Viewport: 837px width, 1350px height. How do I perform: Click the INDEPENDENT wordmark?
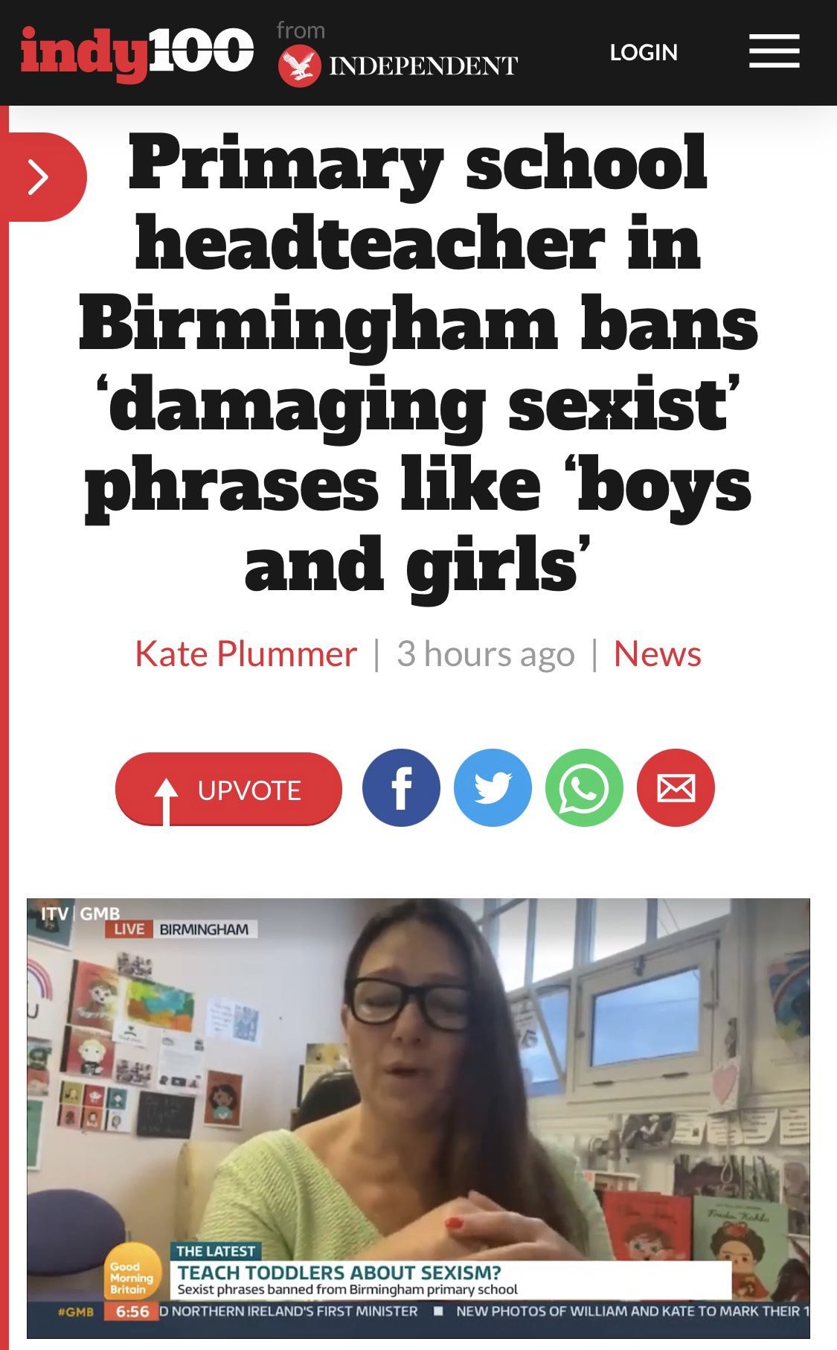(423, 66)
